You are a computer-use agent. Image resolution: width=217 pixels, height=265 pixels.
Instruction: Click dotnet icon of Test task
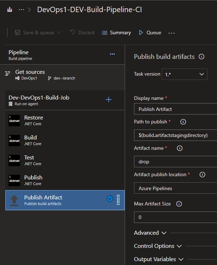click(x=14, y=160)
